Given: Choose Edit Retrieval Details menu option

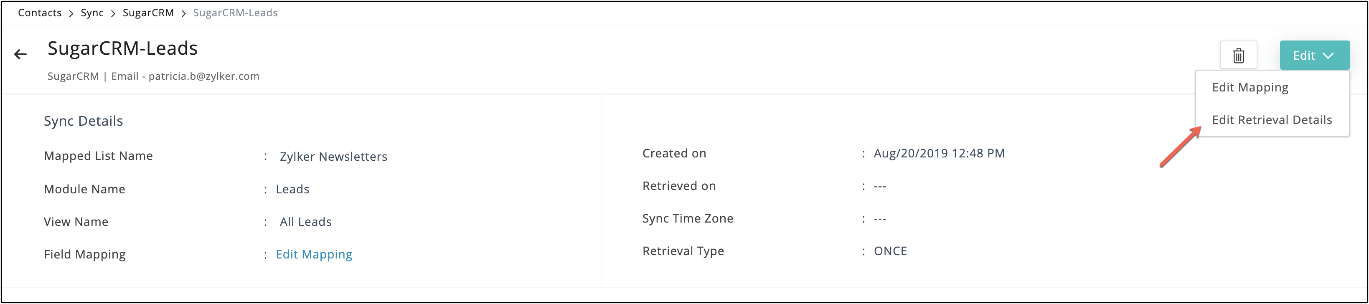Looking at the screenshot, I should coord(1272,119).
